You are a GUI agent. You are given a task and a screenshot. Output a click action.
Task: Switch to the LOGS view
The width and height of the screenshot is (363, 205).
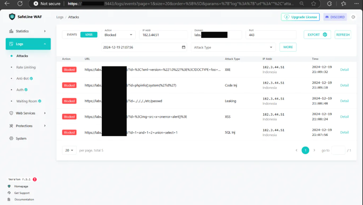click(89, 34)
